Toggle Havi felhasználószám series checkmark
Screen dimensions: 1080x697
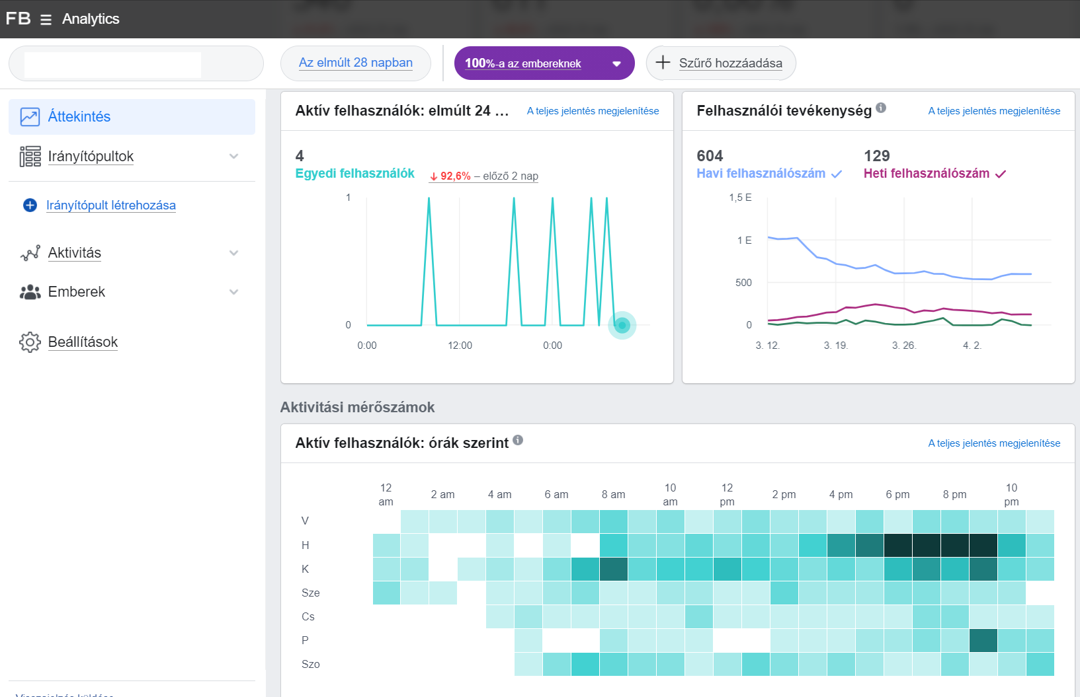837,174
